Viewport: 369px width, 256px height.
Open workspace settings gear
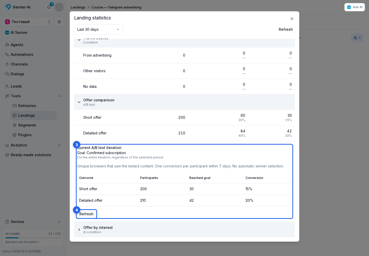coord(59,22)
